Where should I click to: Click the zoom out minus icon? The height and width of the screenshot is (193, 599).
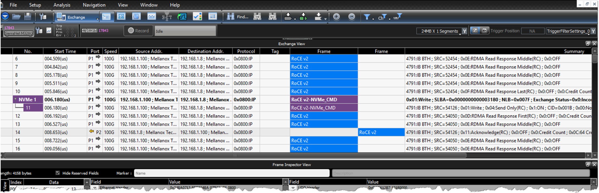[x=351, y=17]
